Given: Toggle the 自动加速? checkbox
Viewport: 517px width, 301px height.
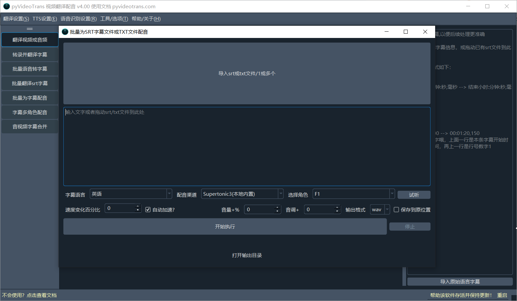Looking at the screenshot, I should (148, 210).
